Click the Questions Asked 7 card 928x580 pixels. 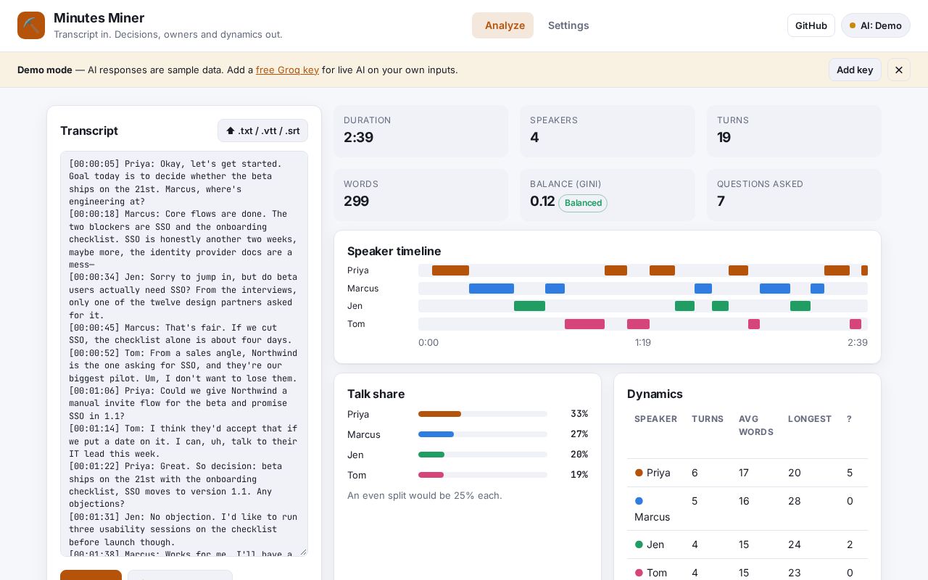coord(794,195)
